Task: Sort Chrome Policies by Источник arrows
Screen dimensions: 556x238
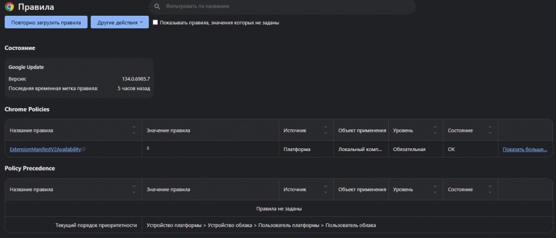Action: (x=325, y=130)
